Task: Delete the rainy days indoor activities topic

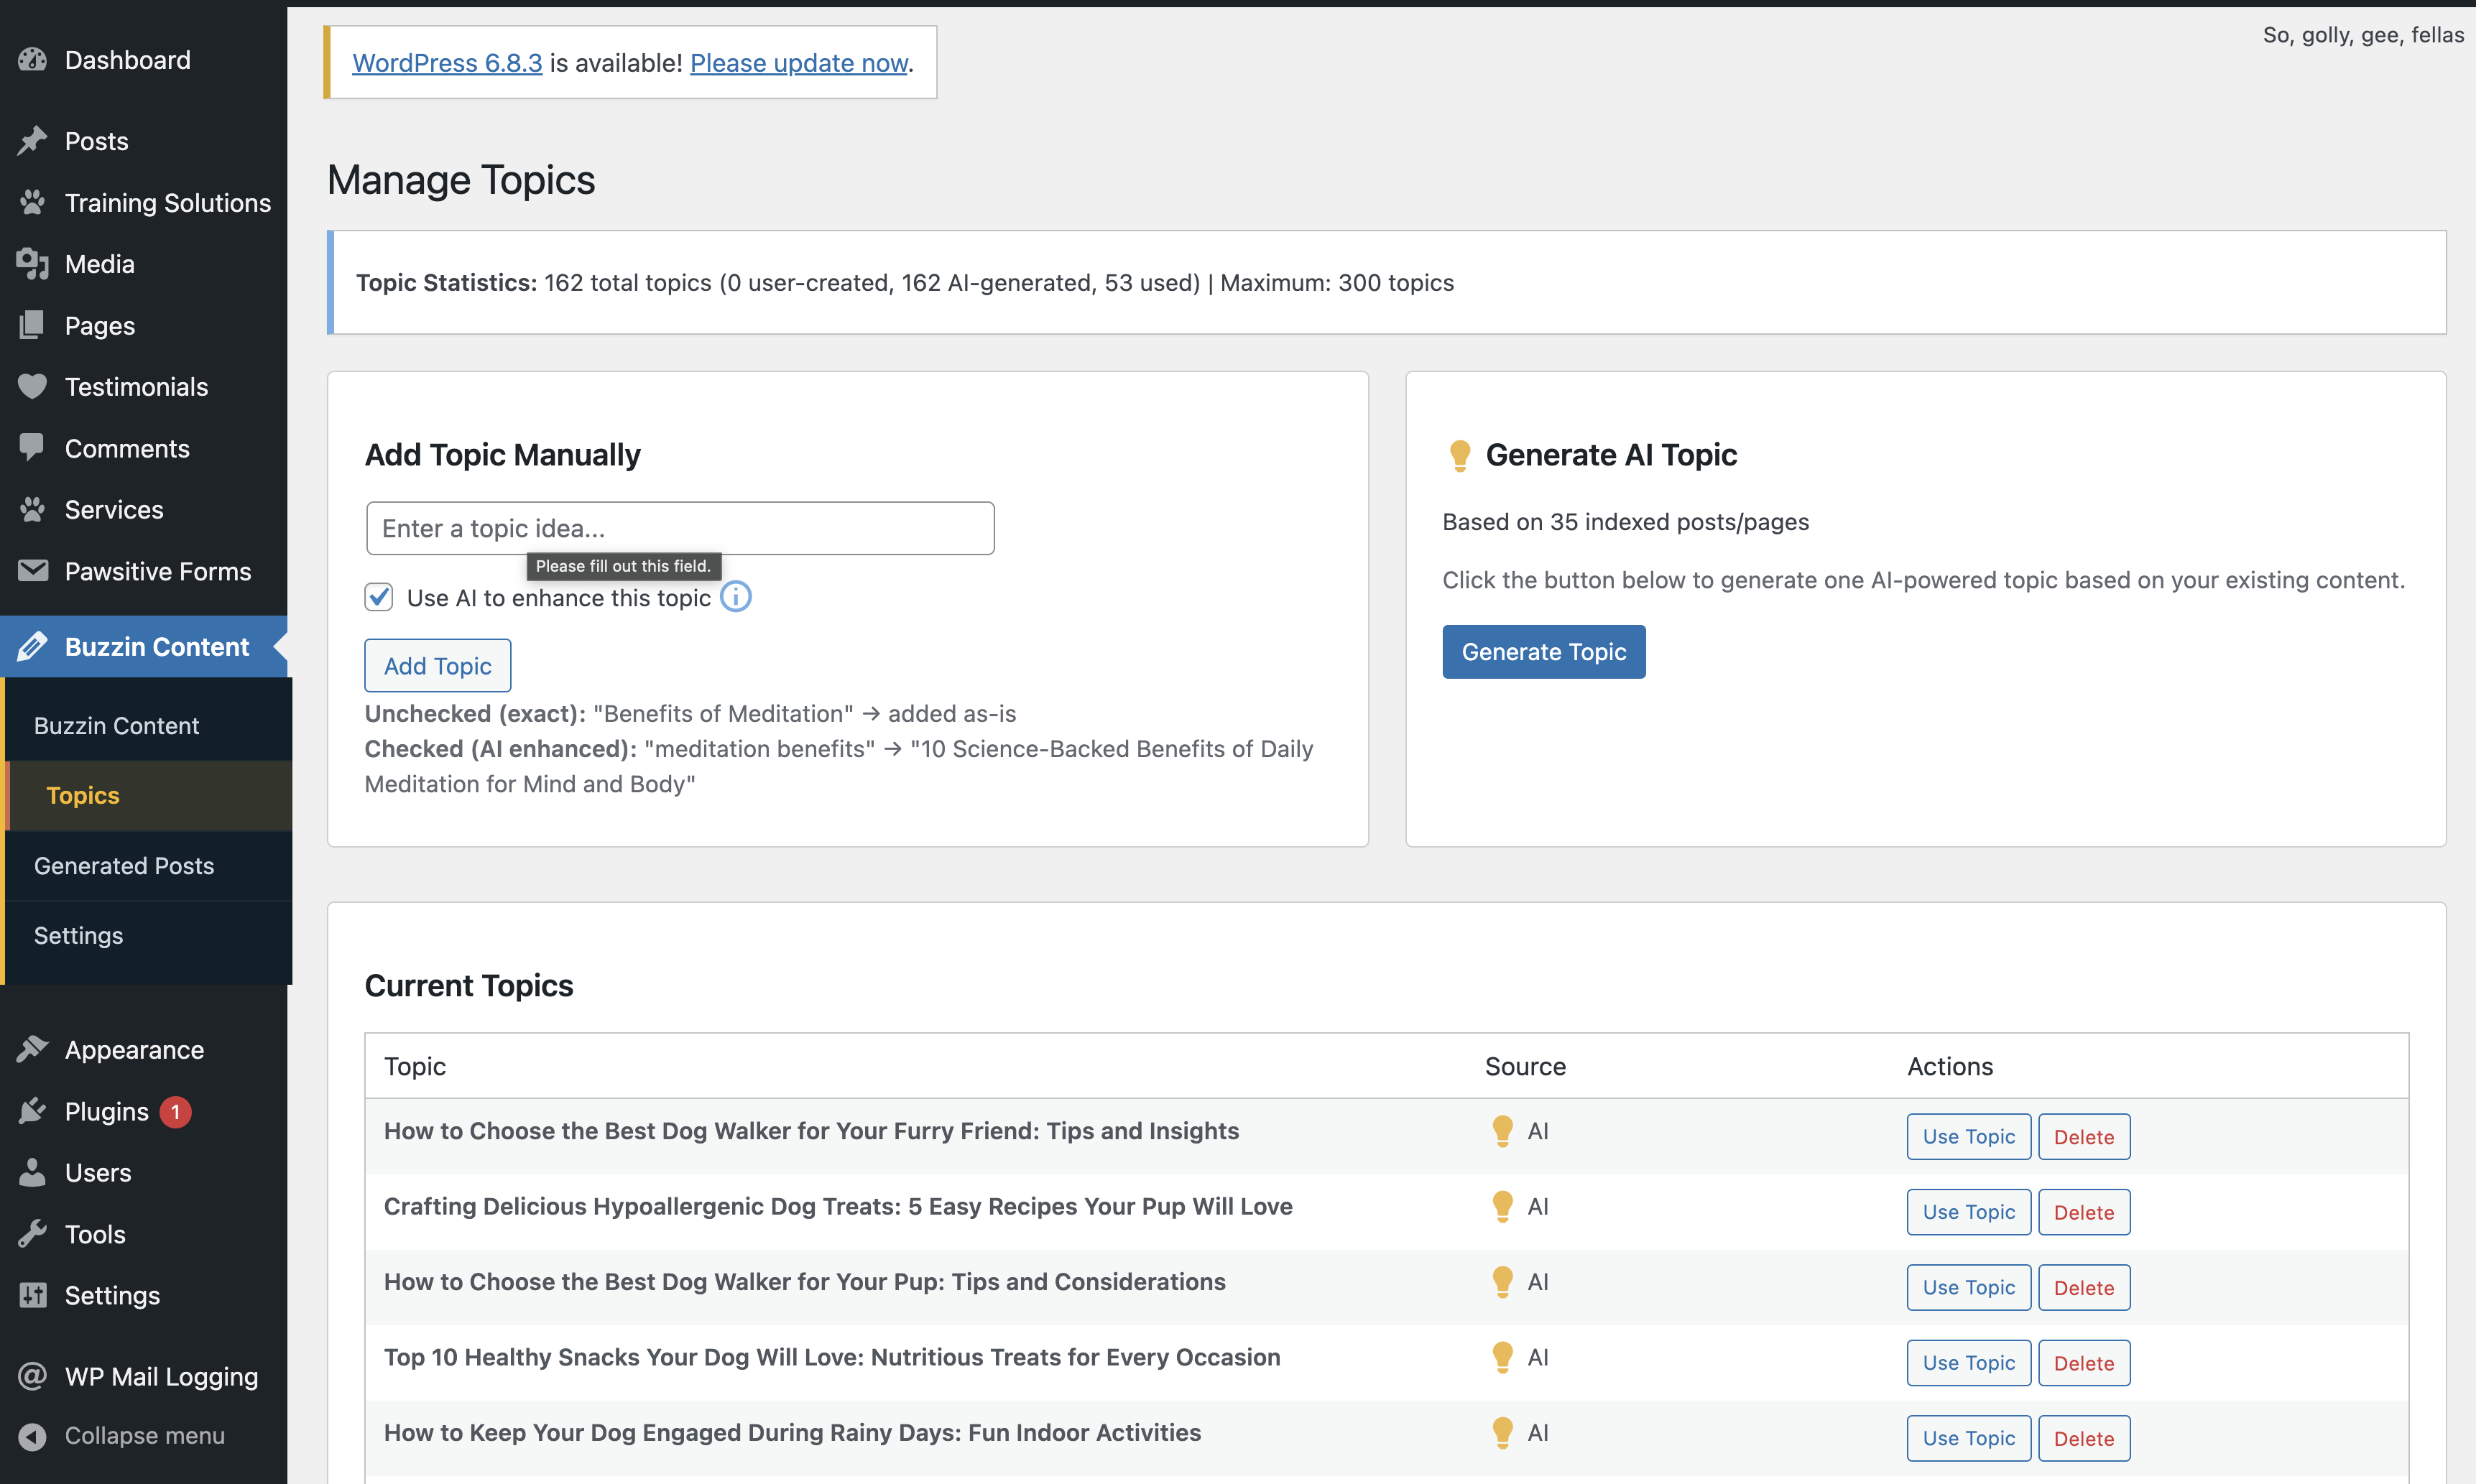Action: click(x=2084, y=1438)
